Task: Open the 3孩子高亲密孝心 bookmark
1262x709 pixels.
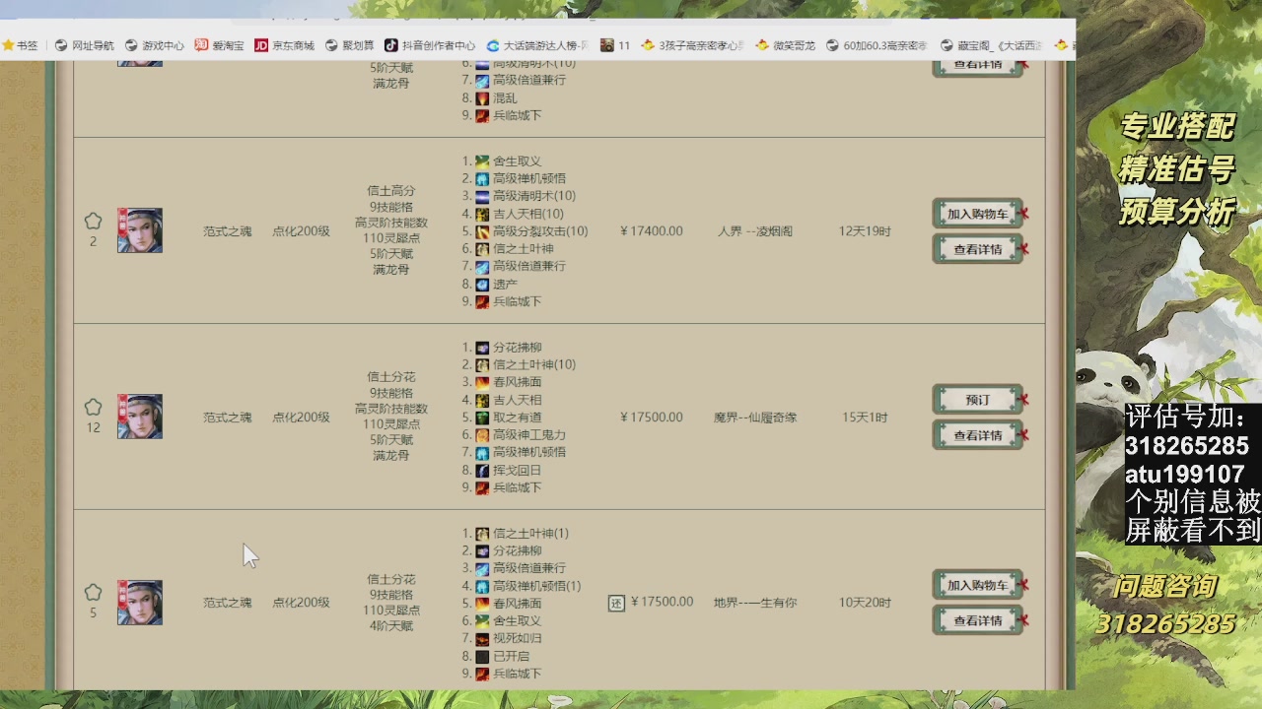Action: [692, 45]
